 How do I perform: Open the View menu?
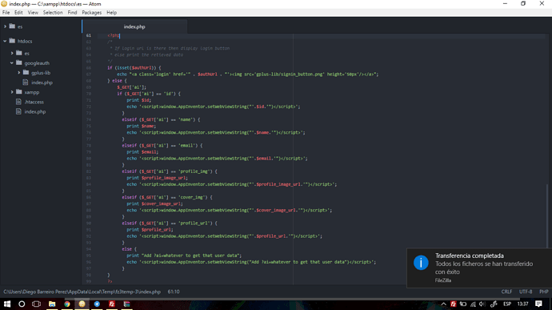33,12
